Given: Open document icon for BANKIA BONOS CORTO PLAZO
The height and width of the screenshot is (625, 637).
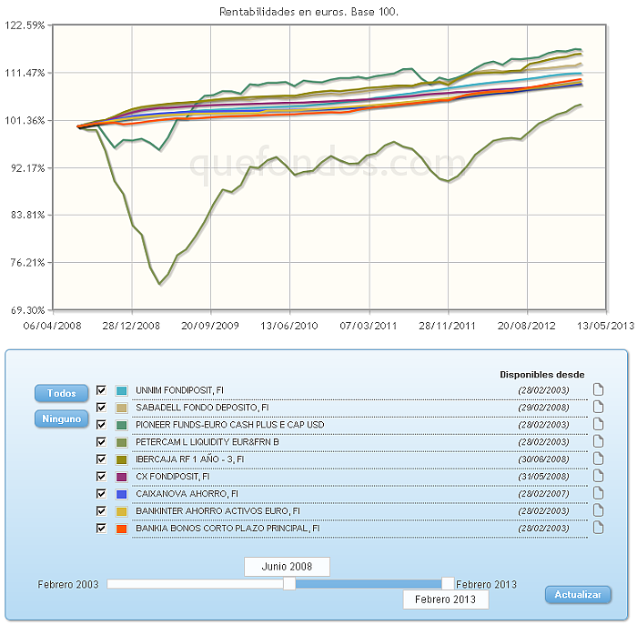Looking at the screenshot, I should 598,528.
